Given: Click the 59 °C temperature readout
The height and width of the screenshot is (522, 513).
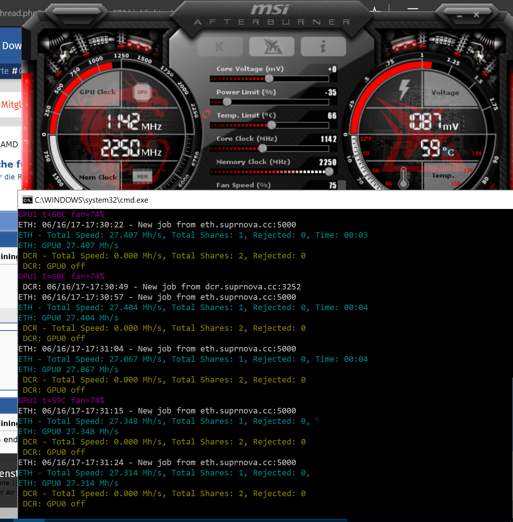Looking at the screenshot, I should pos(437,148).
